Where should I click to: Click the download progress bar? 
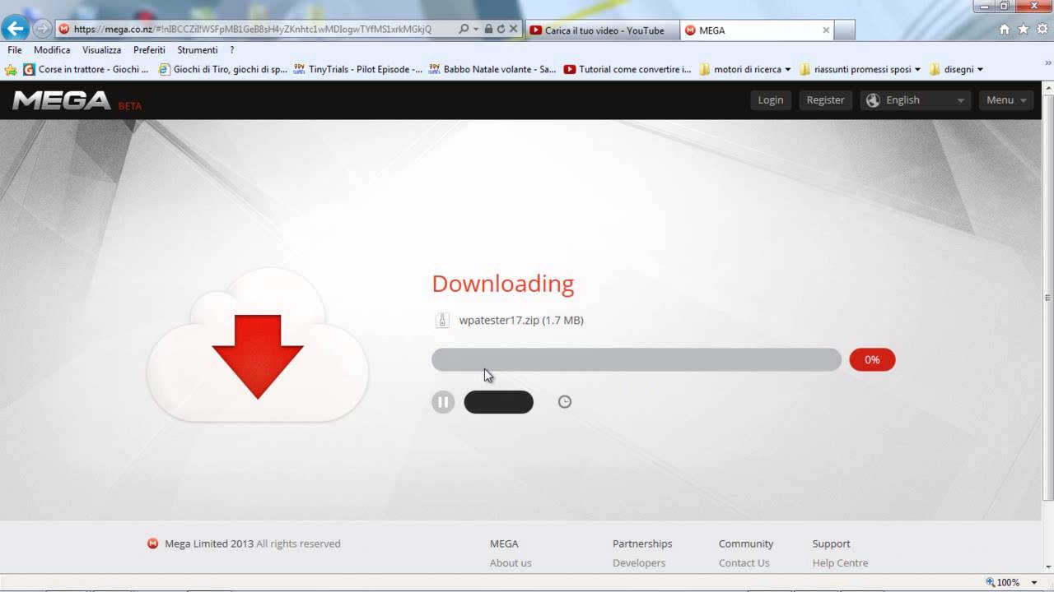637,359
